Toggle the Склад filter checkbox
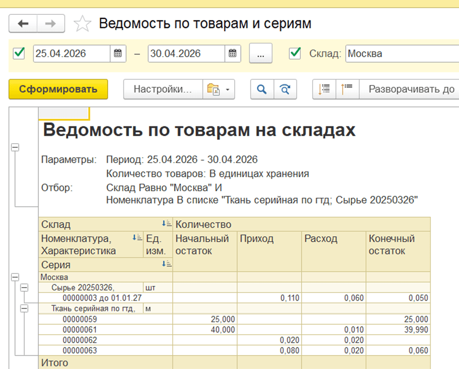This screenshot has width=459, height=369. (x=295, y=53)
